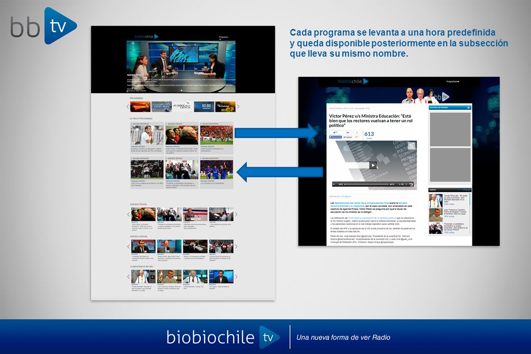Click the 'Una nueva forma de ver Radio' tagline
Viewport: 531px width, 354px height.
[343, 338]
